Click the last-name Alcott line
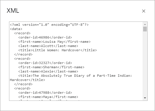155x111 pixels. click(48, 46)
